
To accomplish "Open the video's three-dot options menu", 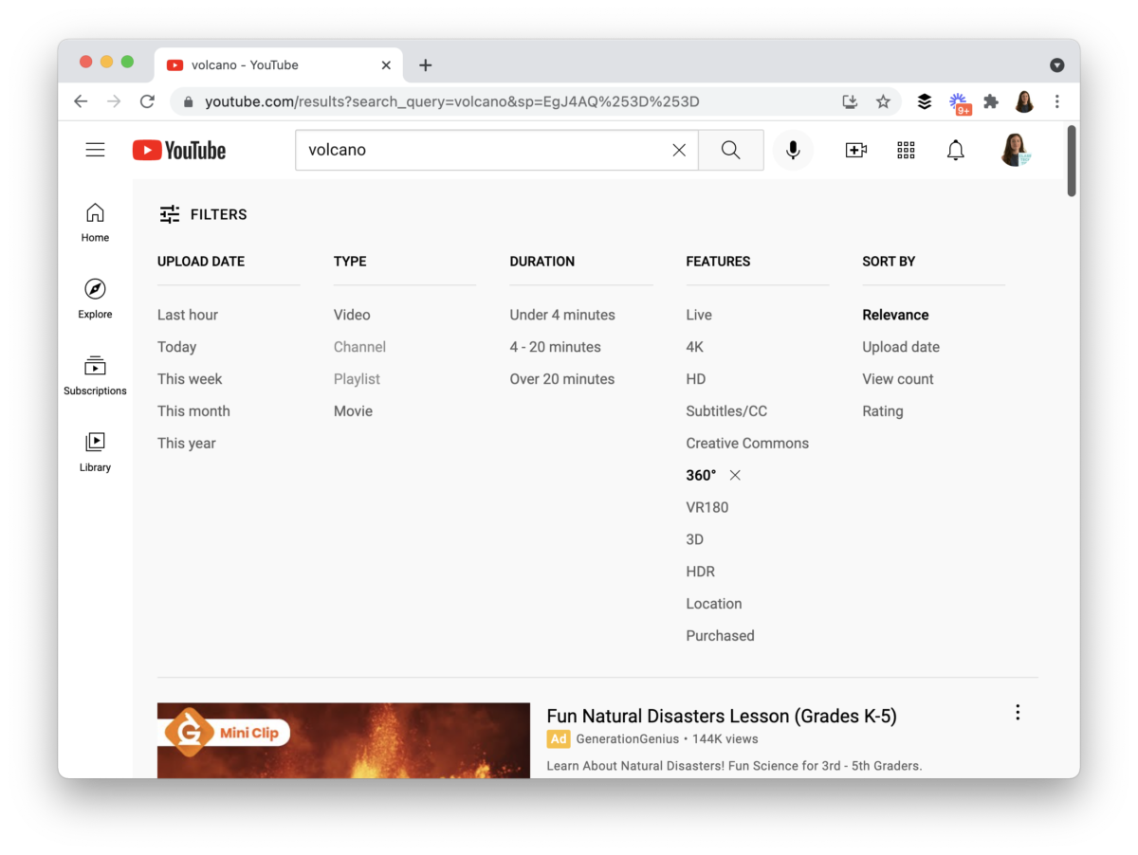I will [1018, 712].
